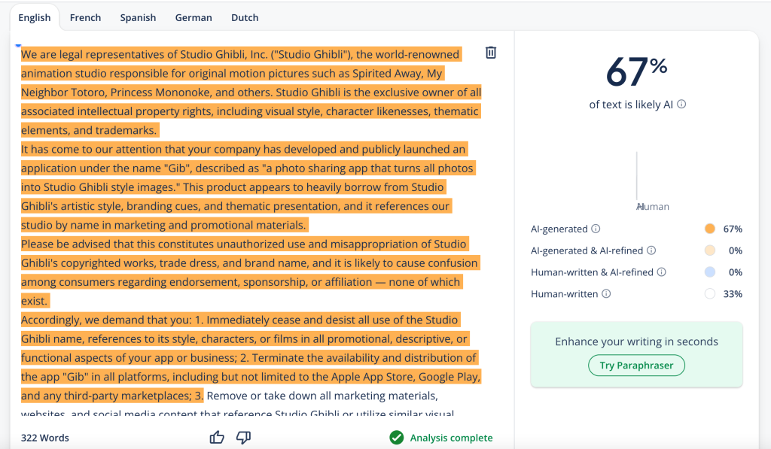The image size is (771, 449).
Task: Click the thumbs up feedback icon
Action: pos(217,437)
